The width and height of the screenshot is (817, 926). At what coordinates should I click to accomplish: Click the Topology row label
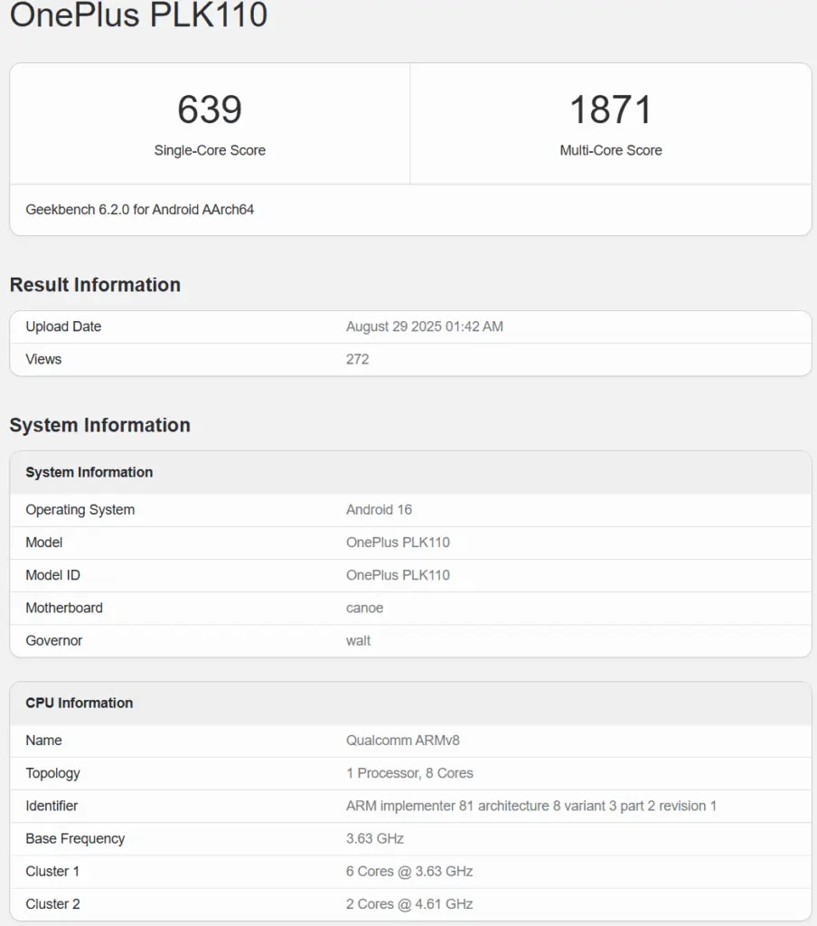(52, 774)
